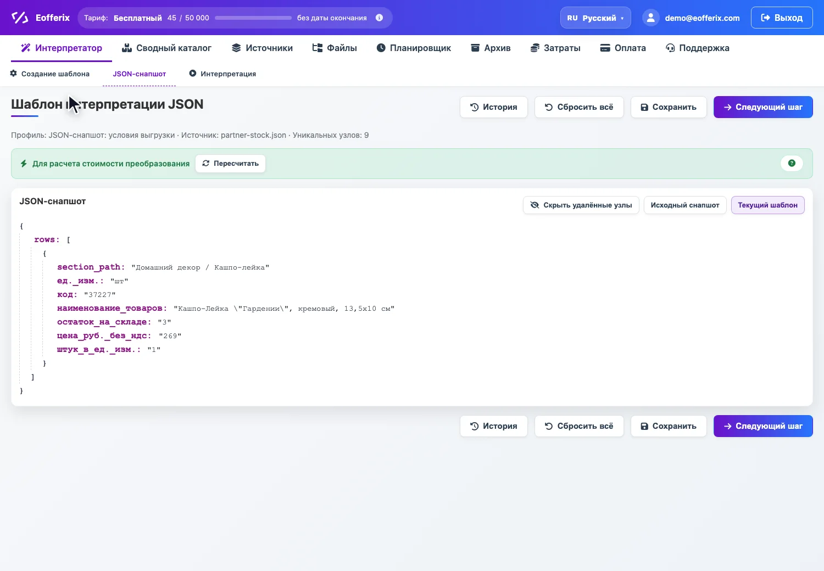Click the green help question icon
This screenshot has height=571, width=824.
[792, 163]
